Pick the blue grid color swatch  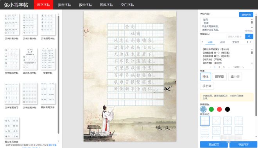203,109
